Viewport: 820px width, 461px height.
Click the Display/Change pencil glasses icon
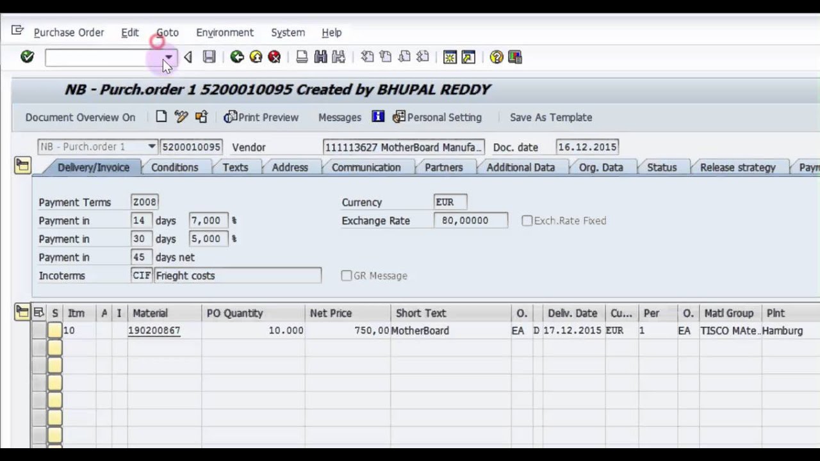click(181, 117)
